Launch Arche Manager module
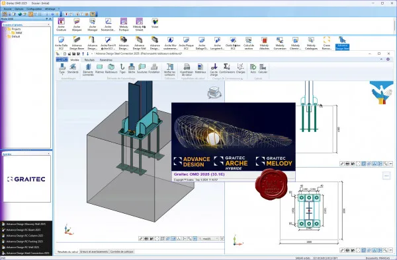The image size is (397, 260). [x=93, y=24]
